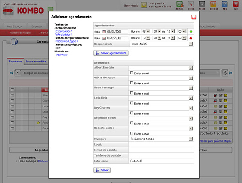Remove second schedule row with red X

[191, 38]
